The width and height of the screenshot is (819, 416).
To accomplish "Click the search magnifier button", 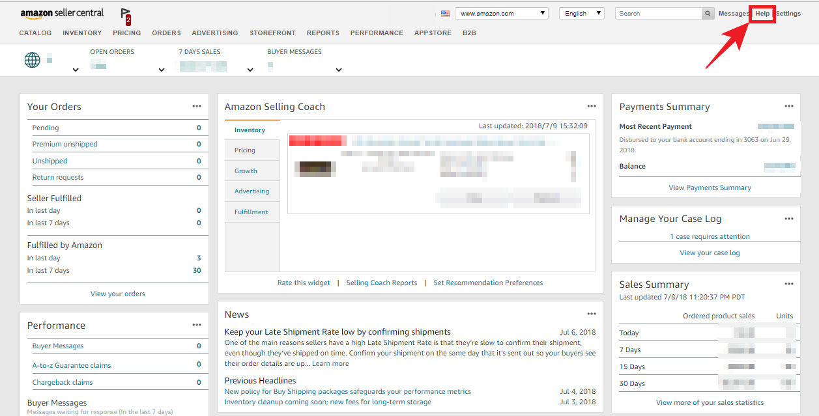I will (708, 14).
